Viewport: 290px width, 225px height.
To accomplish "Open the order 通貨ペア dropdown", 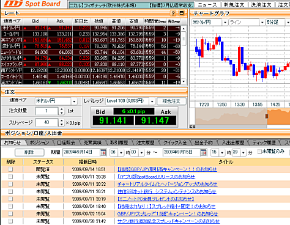I will [x=74, y=101].
